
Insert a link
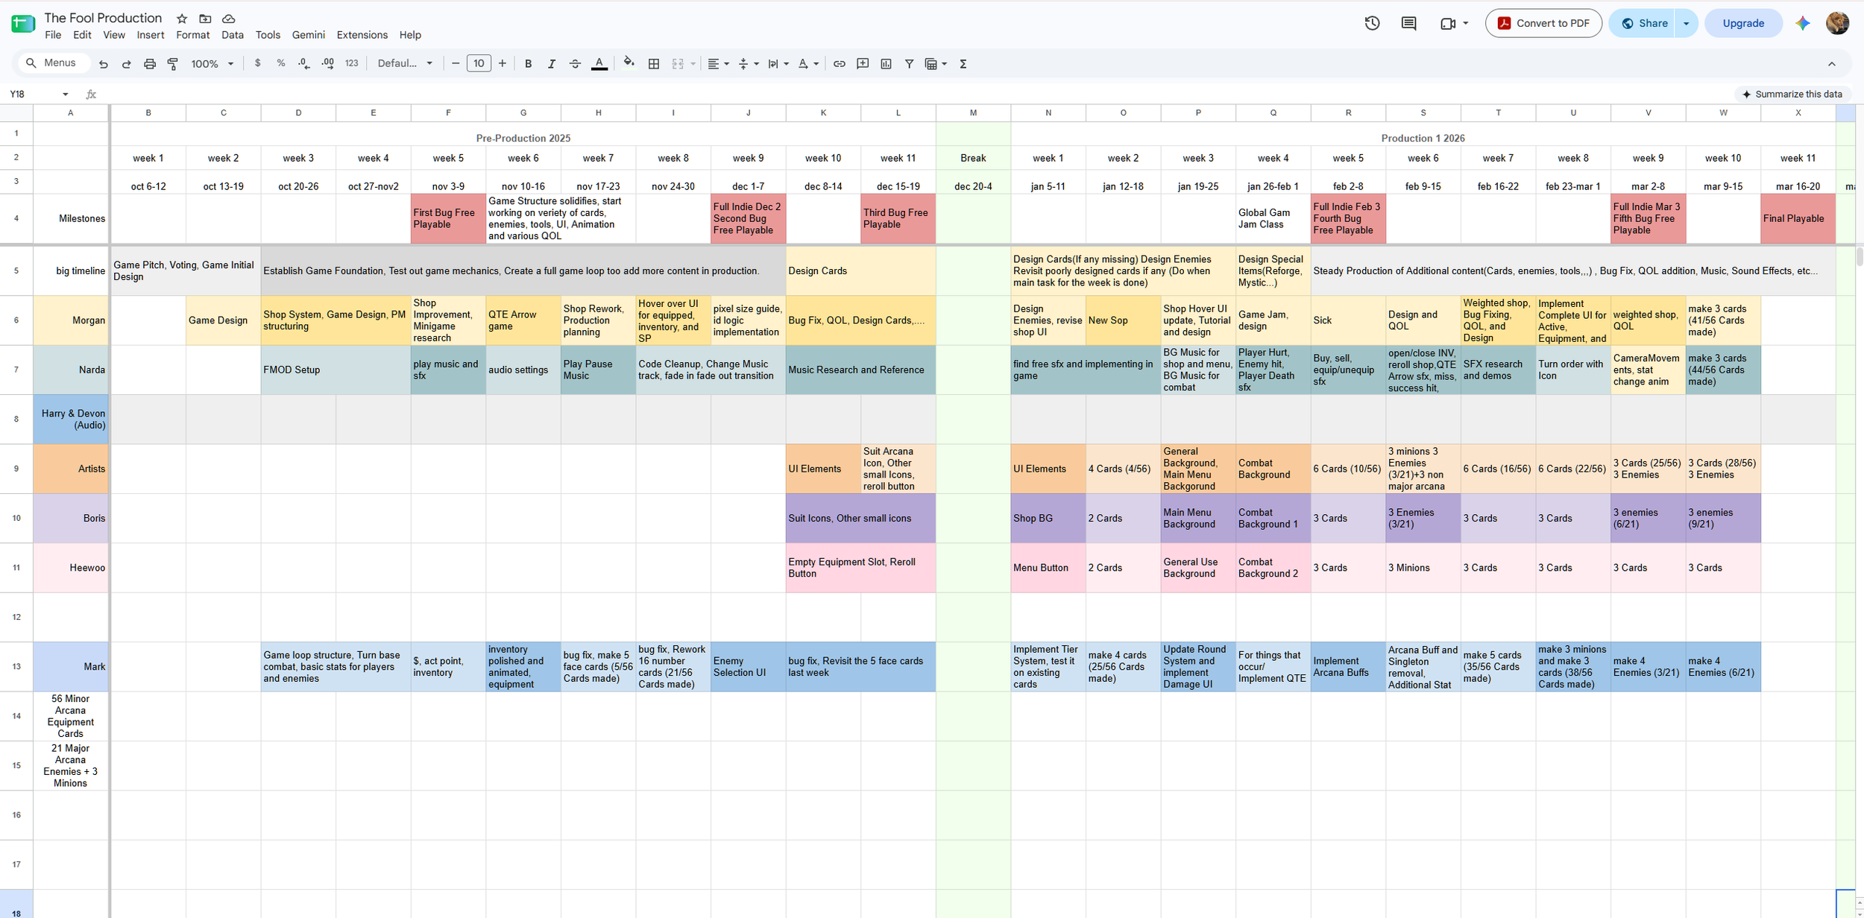click(840, 64)
